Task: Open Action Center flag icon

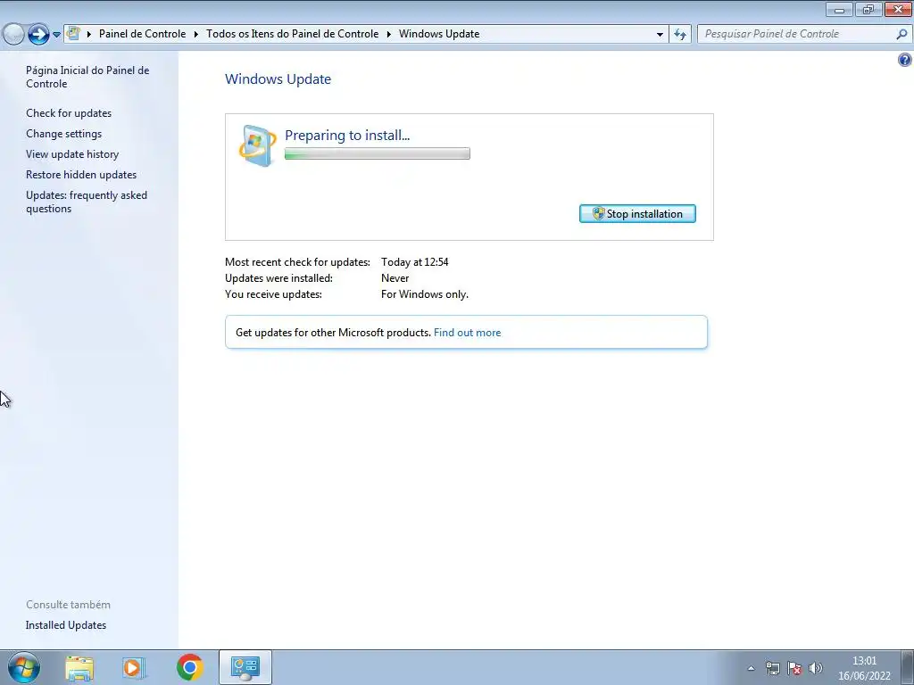Action: tap(794, 668)
